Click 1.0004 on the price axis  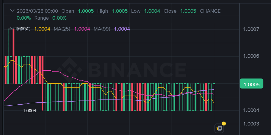tap(251, 110)
